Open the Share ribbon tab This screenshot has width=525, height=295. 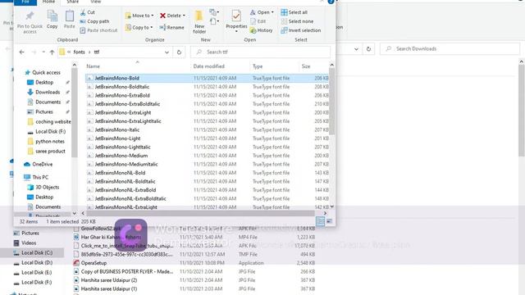point(72,2)
